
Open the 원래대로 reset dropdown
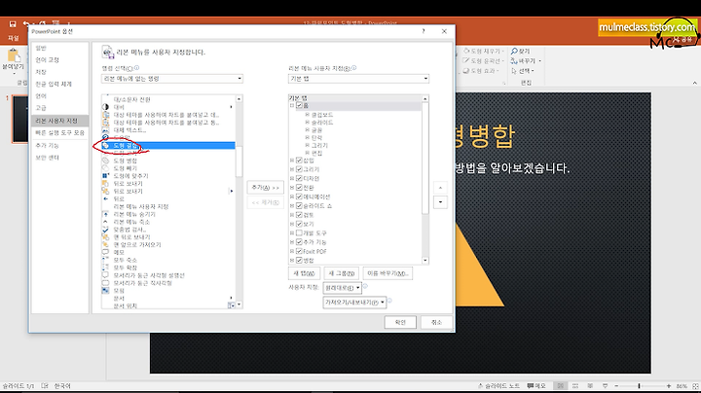click(343, 288)
